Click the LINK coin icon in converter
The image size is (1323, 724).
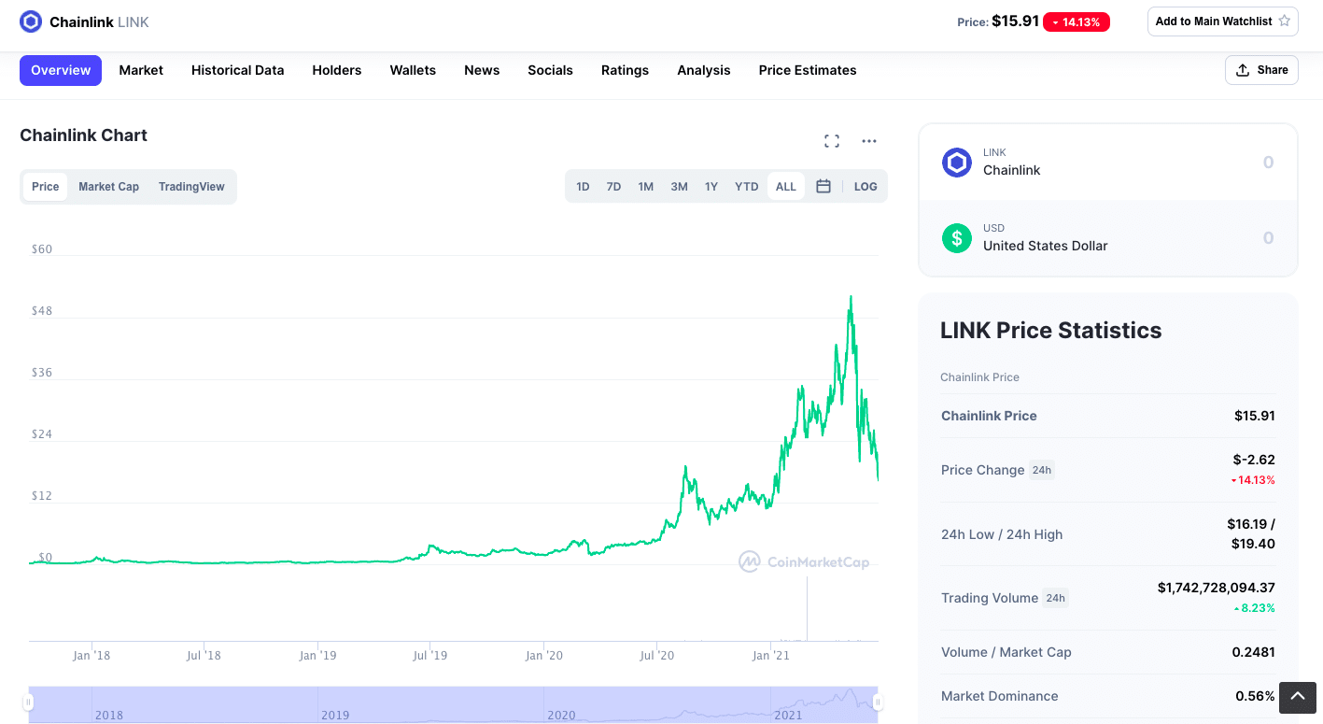[957, 163]
